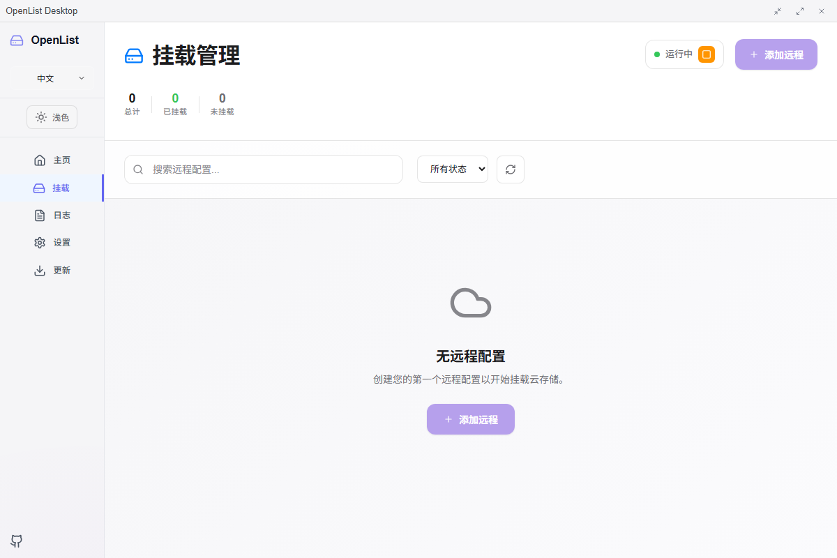Click the 已挂载 statistic counter
The width and height of the screenshot is (837, 558).
175,103
